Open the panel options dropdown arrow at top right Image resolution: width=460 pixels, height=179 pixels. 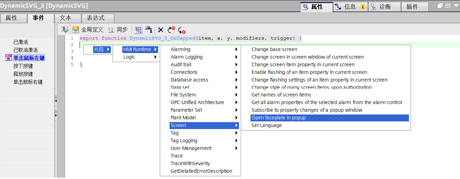click(x=455, y=6)
